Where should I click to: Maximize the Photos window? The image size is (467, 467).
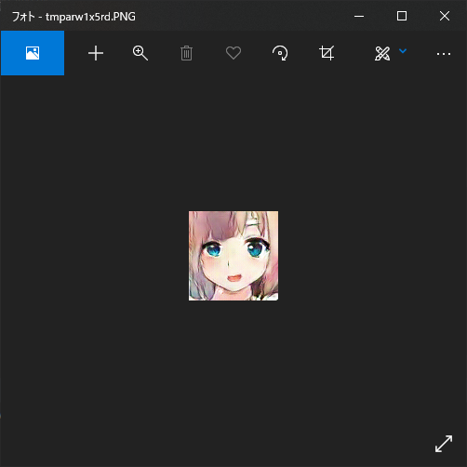[402, 16]
